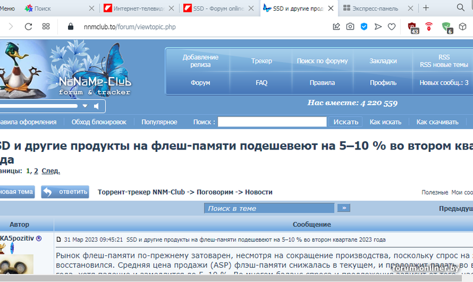Screen dimensions: 473x282
Task: Open the red antenna extension icon
Action: pyautogui.click(x=429, y=27)
